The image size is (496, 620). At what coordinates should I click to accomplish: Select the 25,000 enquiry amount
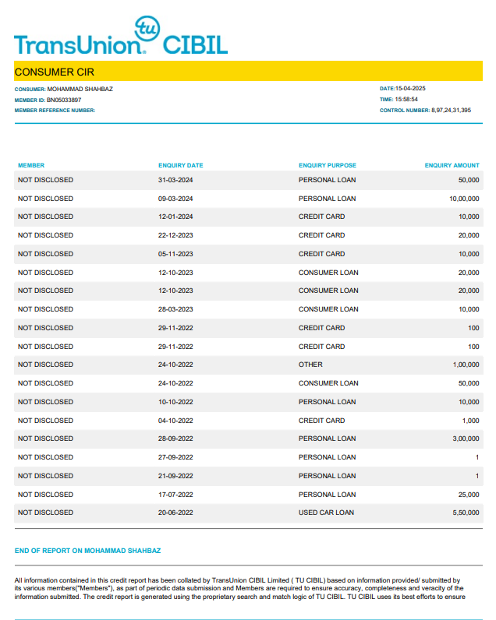(469, 495)
